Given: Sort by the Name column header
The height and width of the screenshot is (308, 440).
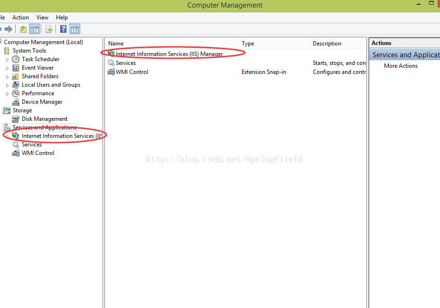Looking at the screenshot, I should click(172, 44).
